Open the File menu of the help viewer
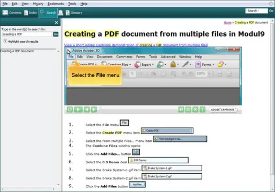Screen dimensions: 275x192 click(x=5, y=4)
